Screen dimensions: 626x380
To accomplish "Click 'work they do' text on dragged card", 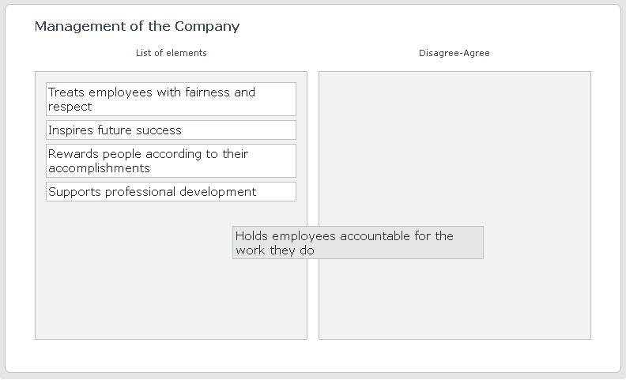I will tap(275, 250).
